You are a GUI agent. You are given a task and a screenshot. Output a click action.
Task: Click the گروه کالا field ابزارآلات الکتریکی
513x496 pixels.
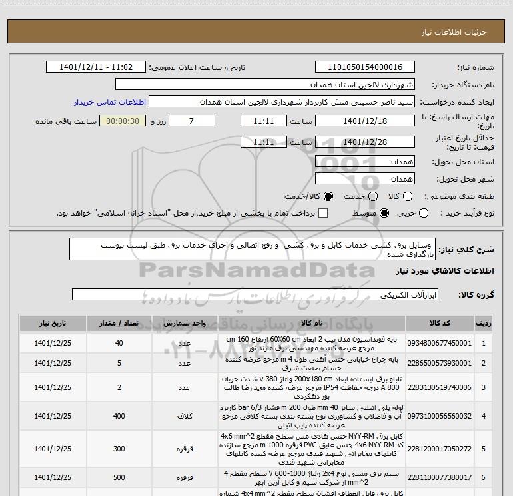[255, 294]
